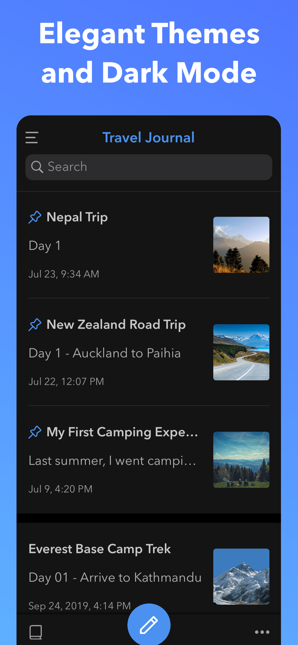
Task: Open the Everest Base Camp Trek entry
Action: [x=100, y=549]
